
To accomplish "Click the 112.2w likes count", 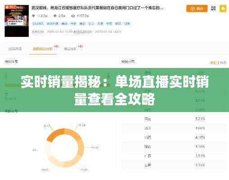I will [x=42, y=16].
